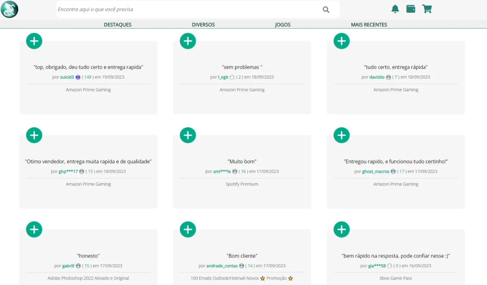Open ghp***17 user profile link

click(x=69, y=171)
